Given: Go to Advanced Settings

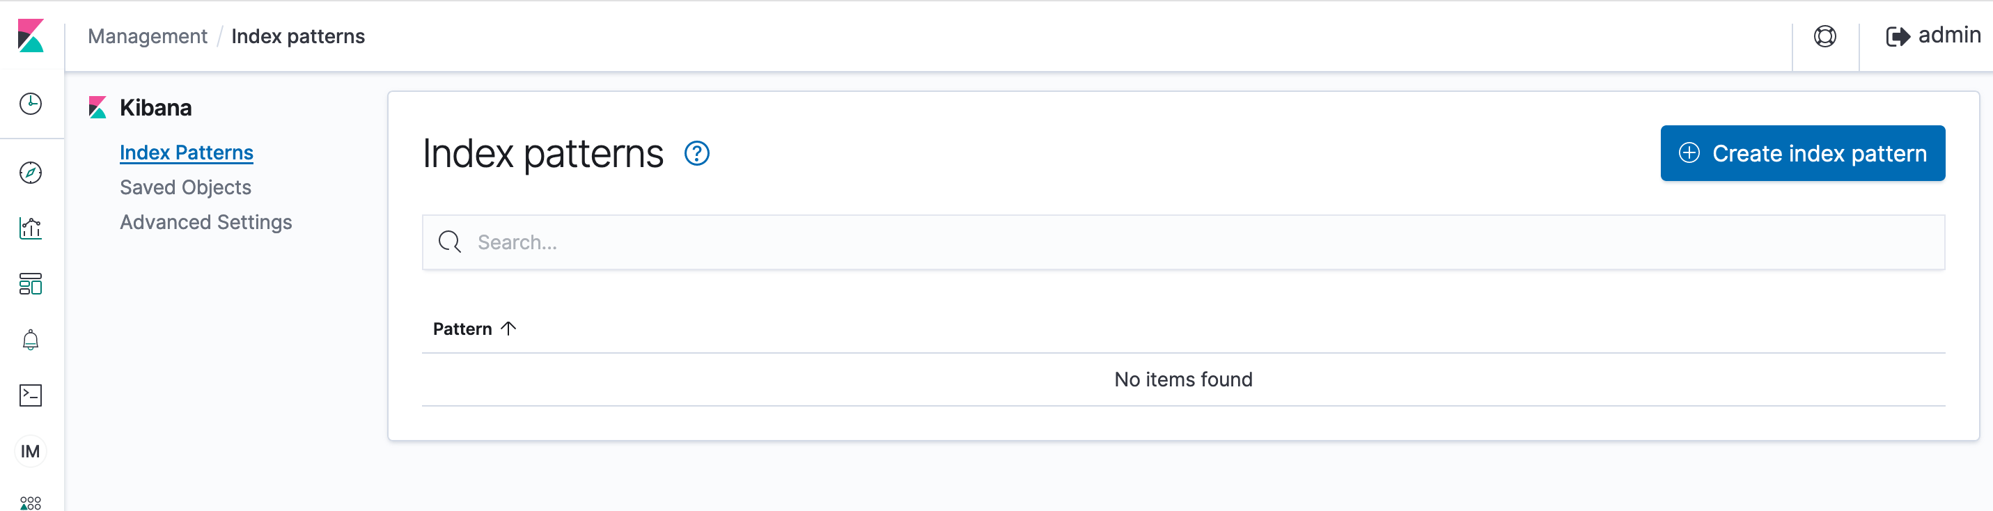Looking at the screenshot, I should (206, 222).
